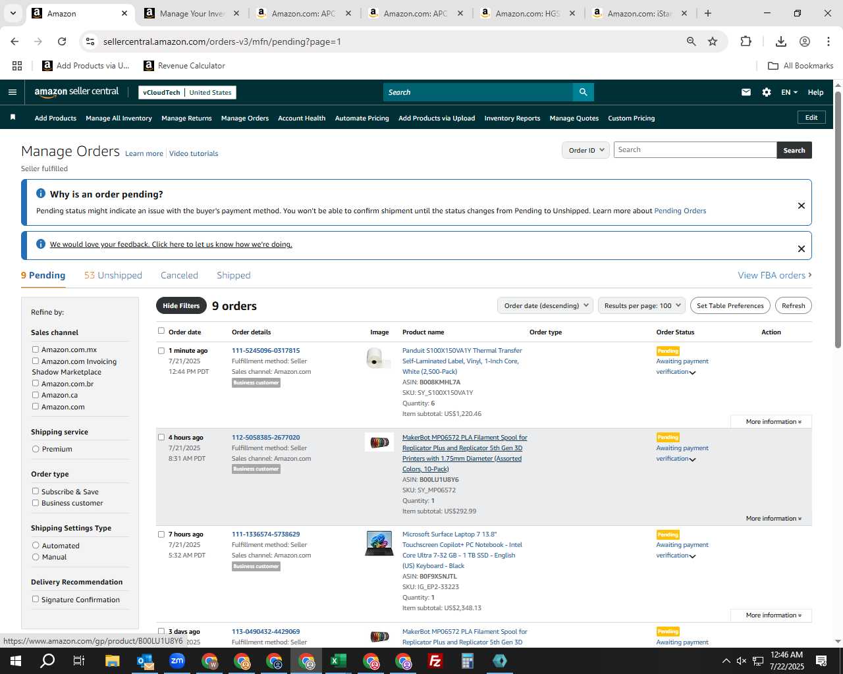The width and height of the screenshot is (843, 674).
Task: Check the Amazon.com.mx sales channel filter
Action: tap(36, 350)
